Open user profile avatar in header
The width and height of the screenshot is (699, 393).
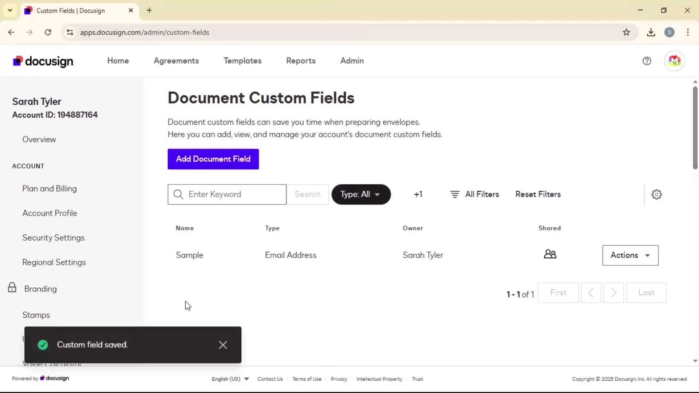674,61
